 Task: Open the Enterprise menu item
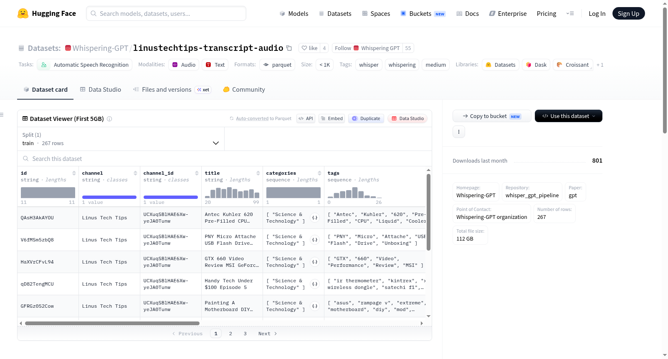[x=508, y=13]
